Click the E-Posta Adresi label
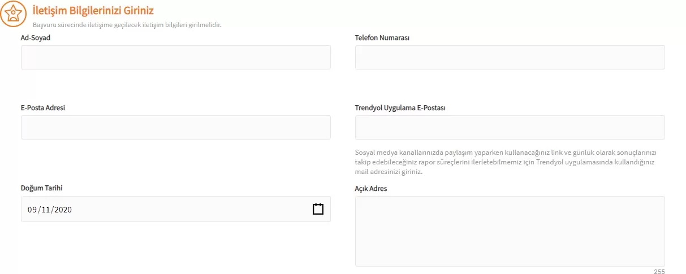Image resolution: width=686 pixels, height=274 pixels. coord(43,107)
